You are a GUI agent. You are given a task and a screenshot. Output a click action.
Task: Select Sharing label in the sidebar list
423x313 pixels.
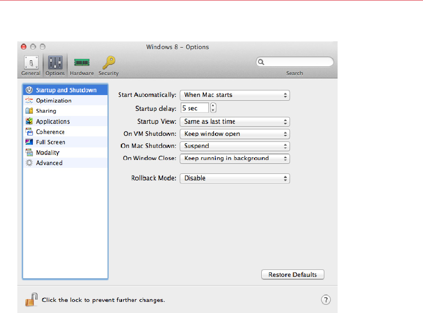46,111
